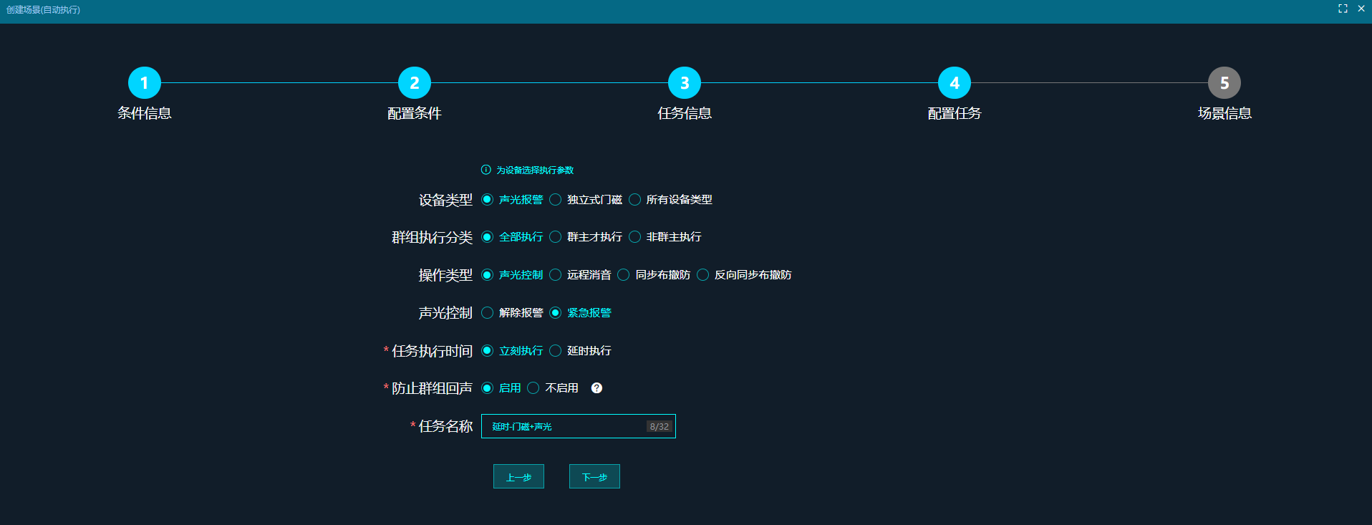
Task: Click the help question mark icon
Action: [596, 388]
